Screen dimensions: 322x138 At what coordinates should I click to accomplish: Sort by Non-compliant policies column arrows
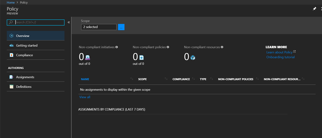pos(257,79)
